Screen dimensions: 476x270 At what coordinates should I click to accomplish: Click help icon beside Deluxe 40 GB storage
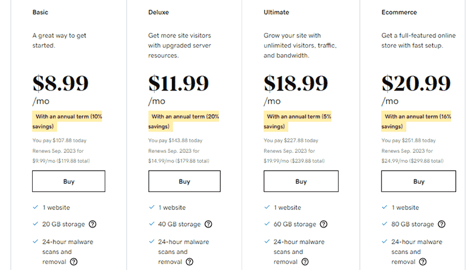click(208, 225)
